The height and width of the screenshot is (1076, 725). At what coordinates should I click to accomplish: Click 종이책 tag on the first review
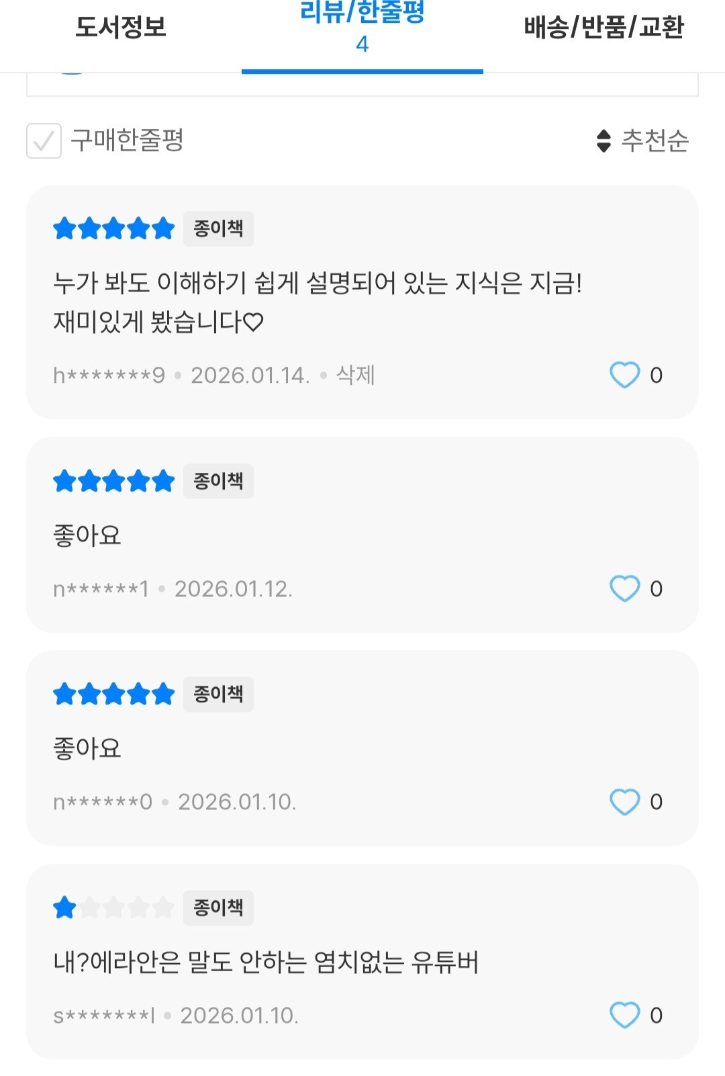pyautogui.click(x=218, y=229)
